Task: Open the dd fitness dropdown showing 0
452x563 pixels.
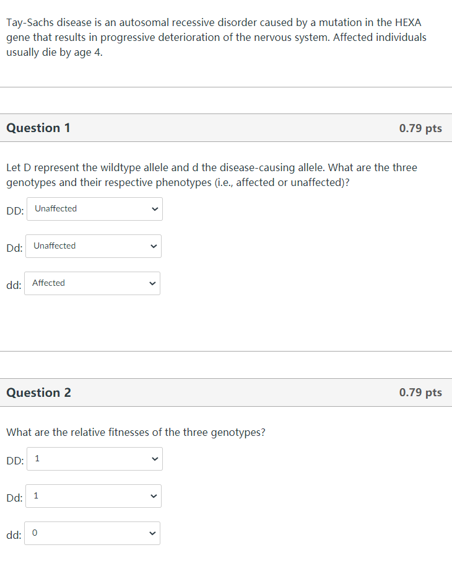Action: pyautogui.click(x=92, y=533)
